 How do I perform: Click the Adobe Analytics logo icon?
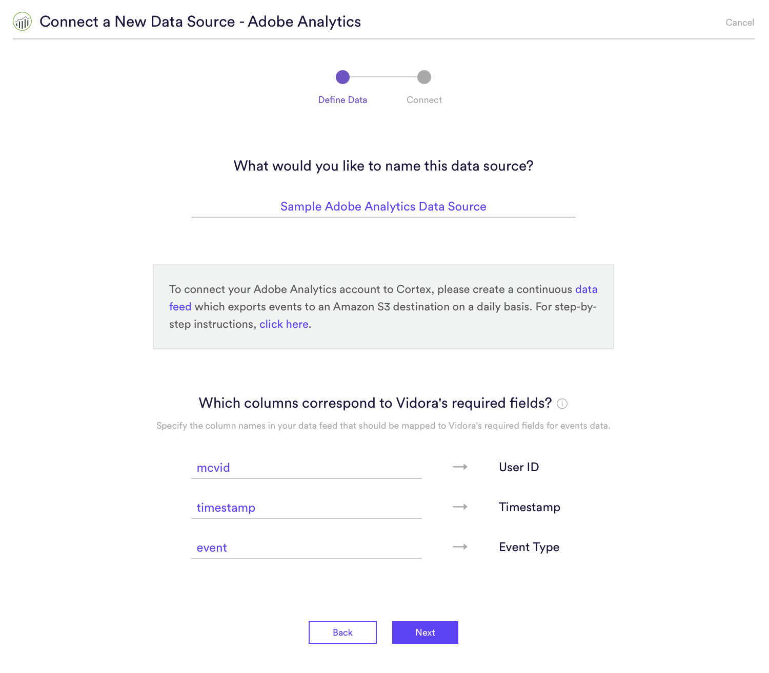pyautogui.click(x=22, y=22)
